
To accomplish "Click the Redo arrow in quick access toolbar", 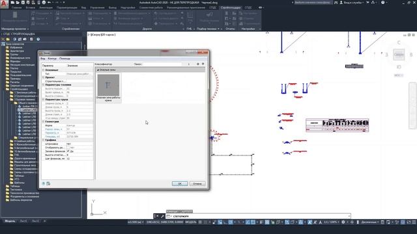I will point(57,3).
